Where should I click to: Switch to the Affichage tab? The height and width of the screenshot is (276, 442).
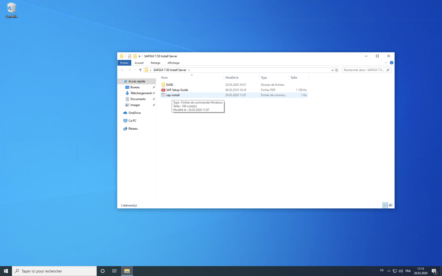[173, 63]
